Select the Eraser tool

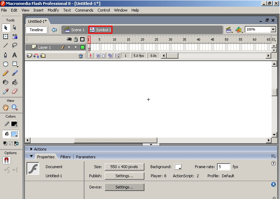(15, 91)
